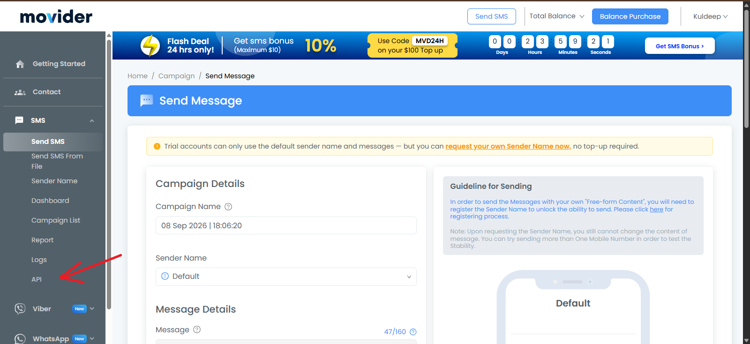Open Campaign List in sidebar
This screenshot has height=344, width=750.
point(56,220)
